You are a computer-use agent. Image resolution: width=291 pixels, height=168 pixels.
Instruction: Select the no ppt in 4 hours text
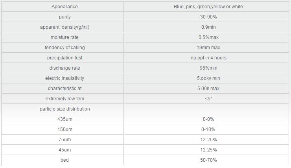[x=208, y=58]
